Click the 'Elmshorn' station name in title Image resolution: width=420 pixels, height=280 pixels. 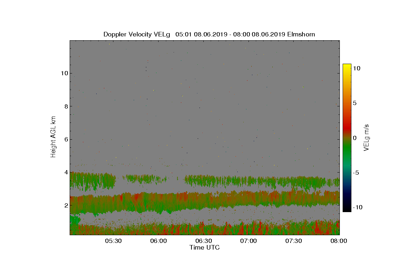pos(301,34)
